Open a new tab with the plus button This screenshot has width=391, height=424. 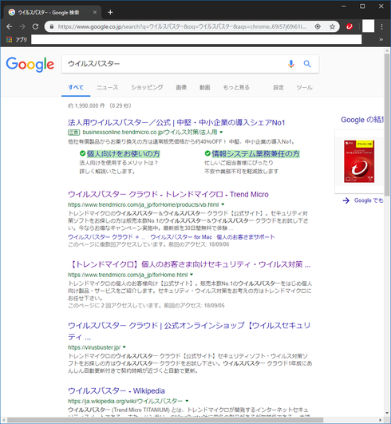click(x=110, y=12)
